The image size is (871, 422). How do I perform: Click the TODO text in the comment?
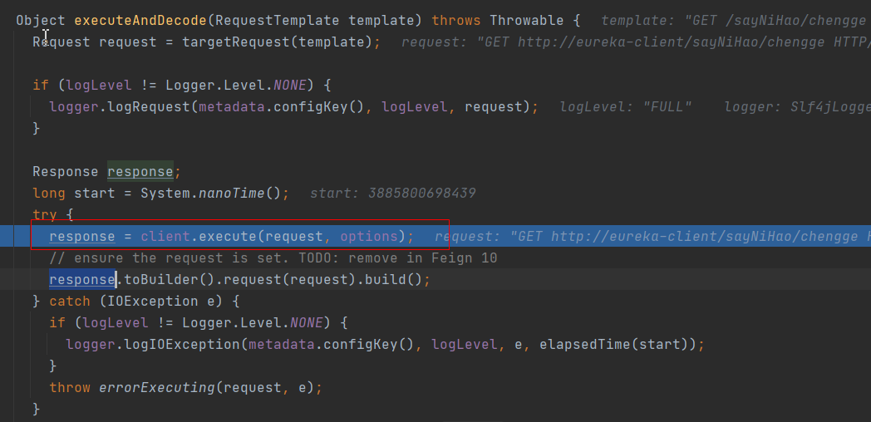(x=315, y=258)
